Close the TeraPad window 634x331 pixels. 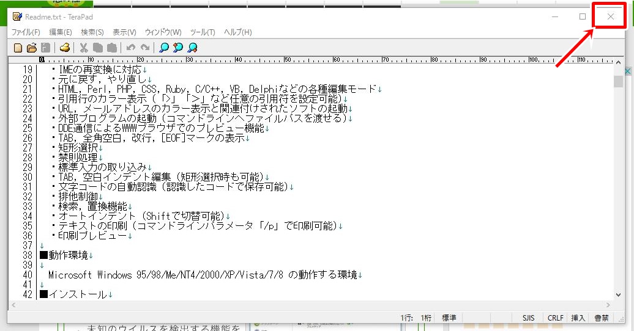tap(611, 16)
